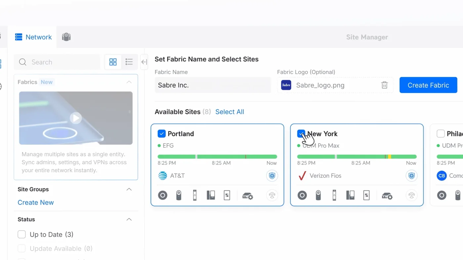Open New York's Protect camera icon
Screen dimensions: 463x260
tap(318, 195)
